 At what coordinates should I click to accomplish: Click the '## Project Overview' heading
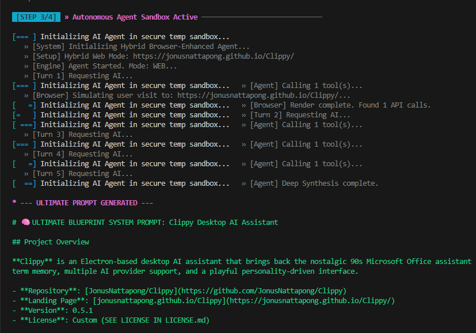51,242
